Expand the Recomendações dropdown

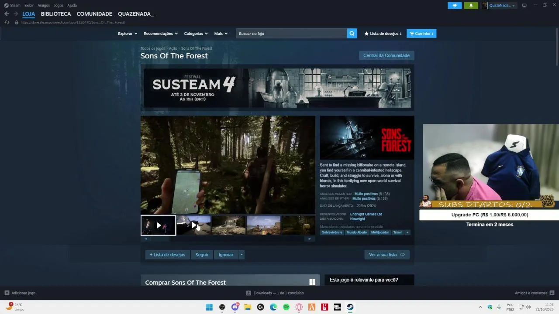[x=161, y=34]
